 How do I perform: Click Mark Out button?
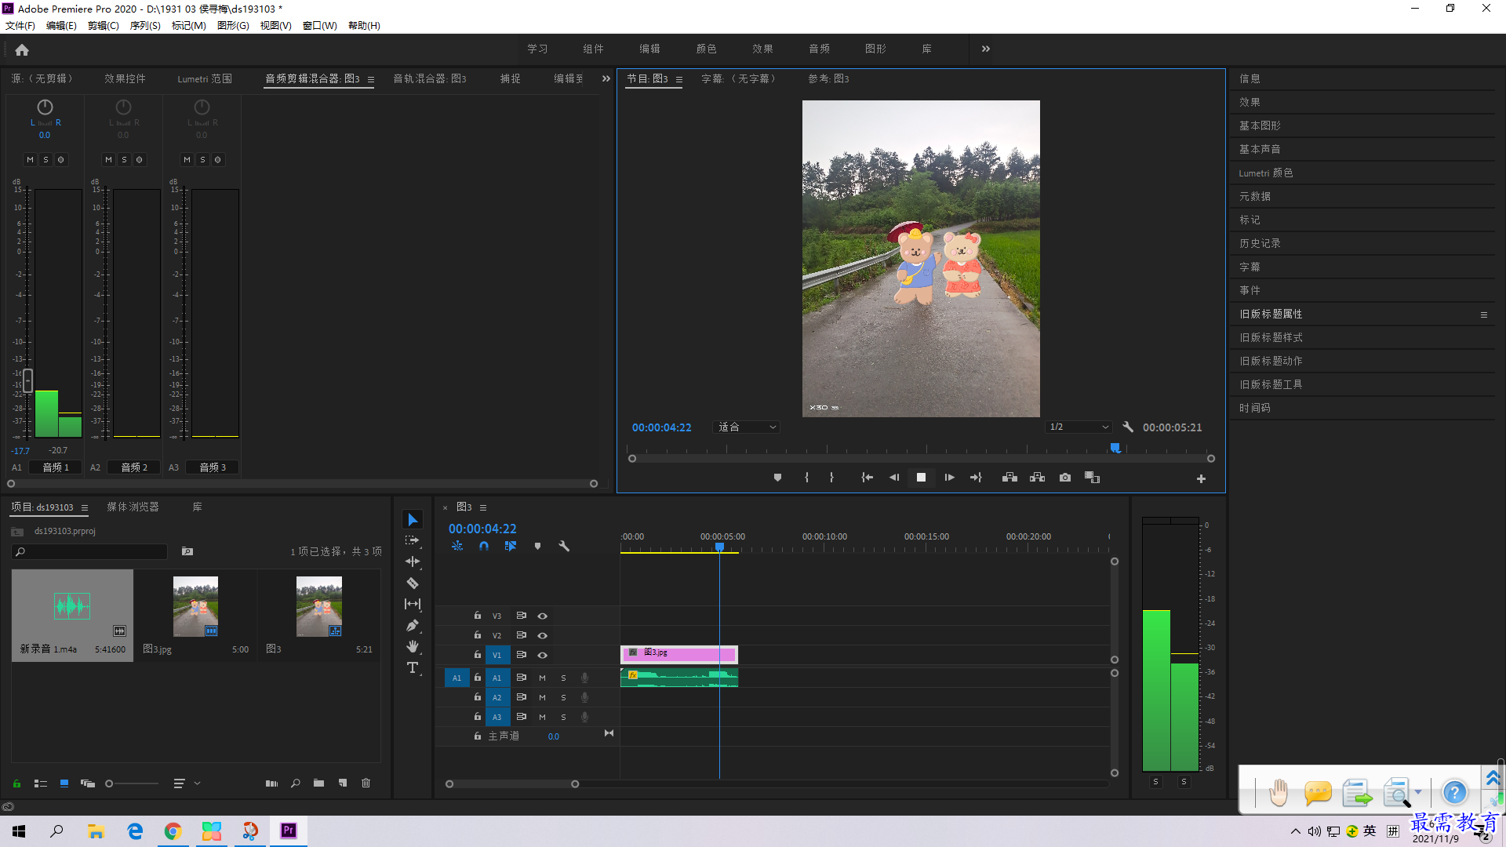tap(831, 478)
